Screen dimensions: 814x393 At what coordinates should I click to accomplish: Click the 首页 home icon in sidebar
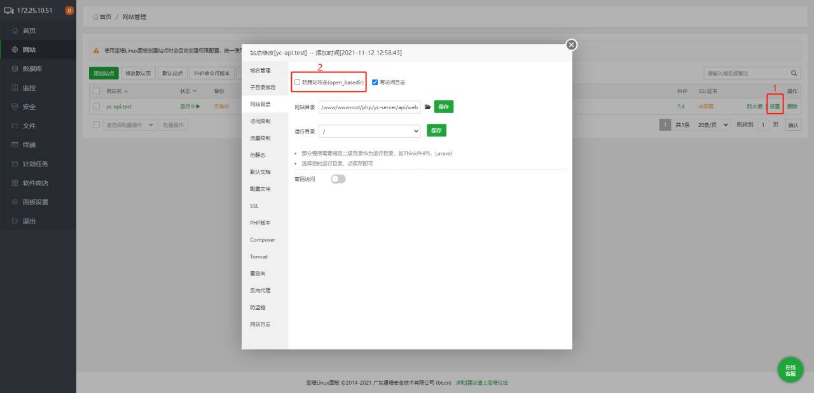tap(15, 30)
